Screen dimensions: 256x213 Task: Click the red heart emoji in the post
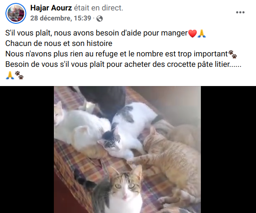coord(193,33)
